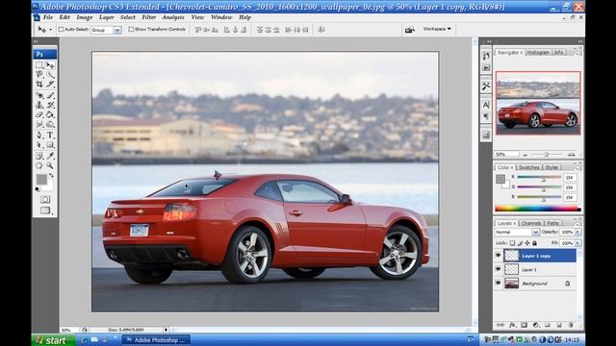Select the Blur tool
616x346 pixels.
point(39,124)
